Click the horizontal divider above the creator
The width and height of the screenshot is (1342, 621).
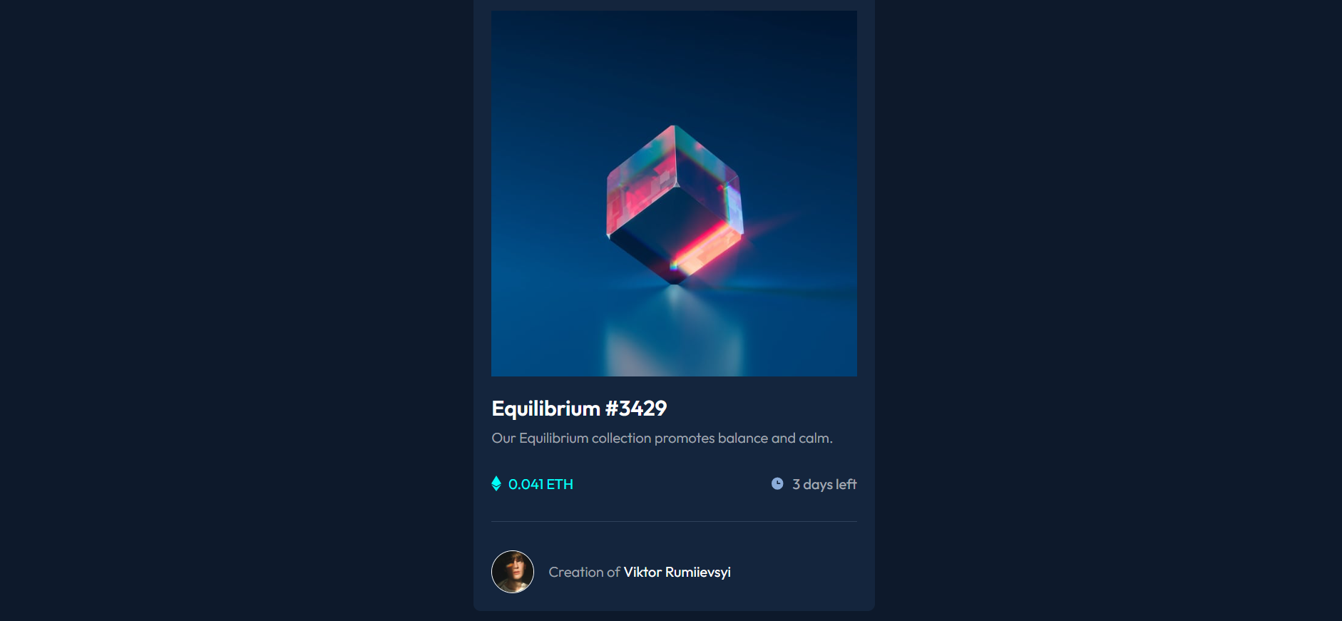[x=674, y=521]
